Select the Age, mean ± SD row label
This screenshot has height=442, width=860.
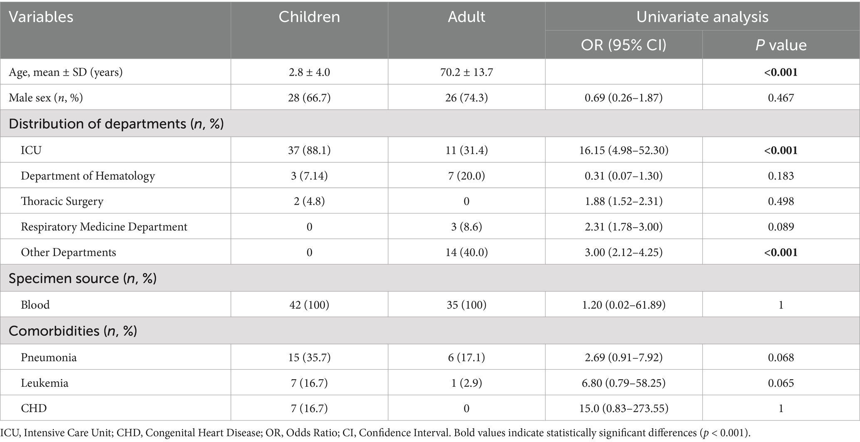click(x=66, y=72)
